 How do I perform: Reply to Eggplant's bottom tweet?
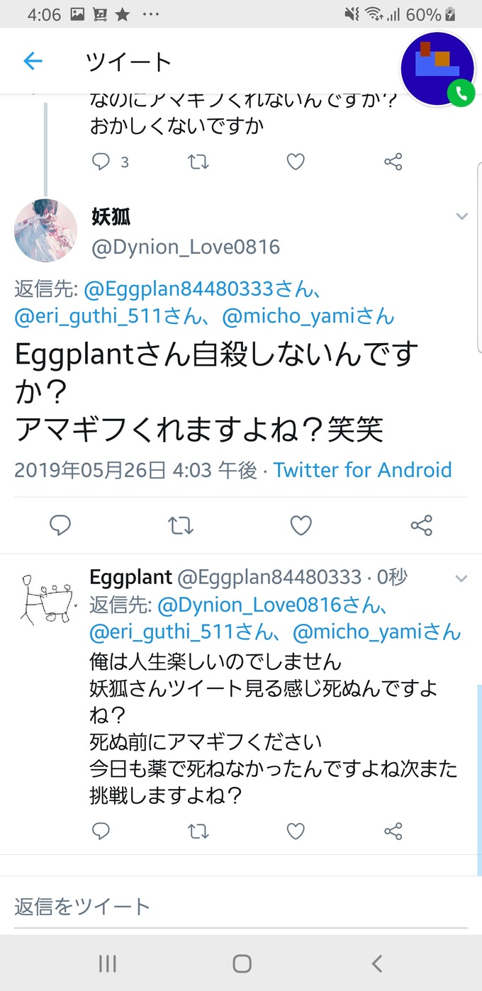point(101,831)
